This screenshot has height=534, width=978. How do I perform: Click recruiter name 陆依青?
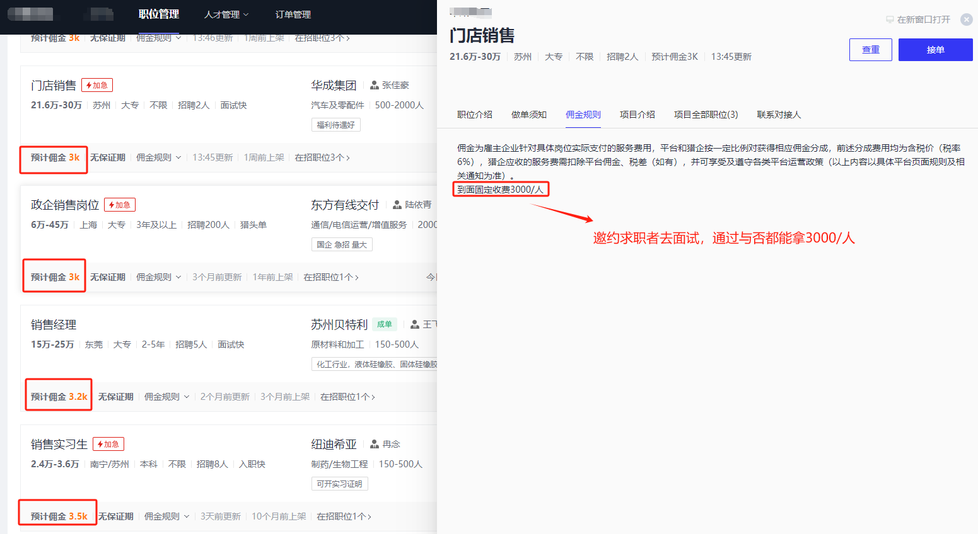pos(418,205)
